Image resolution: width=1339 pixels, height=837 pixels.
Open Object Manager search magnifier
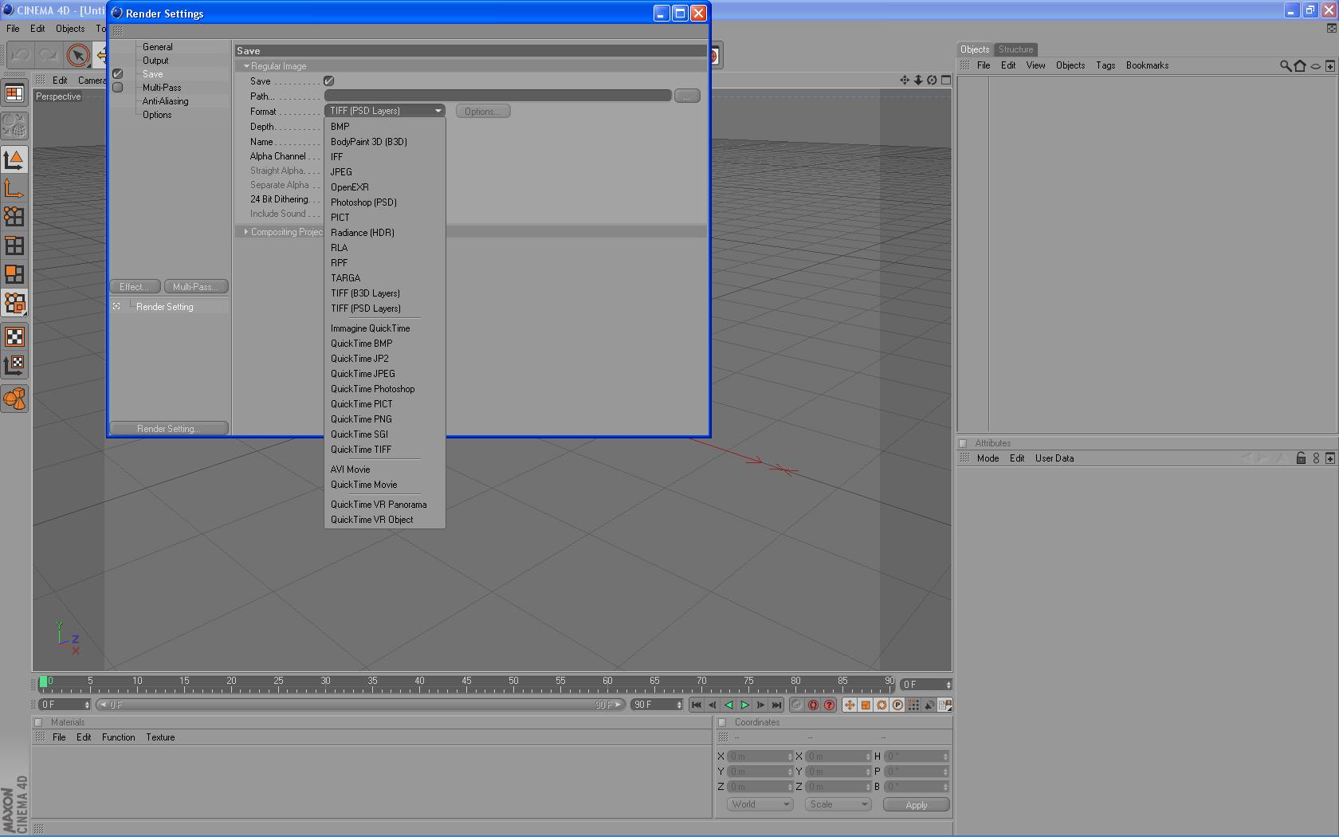point(1286,65)
